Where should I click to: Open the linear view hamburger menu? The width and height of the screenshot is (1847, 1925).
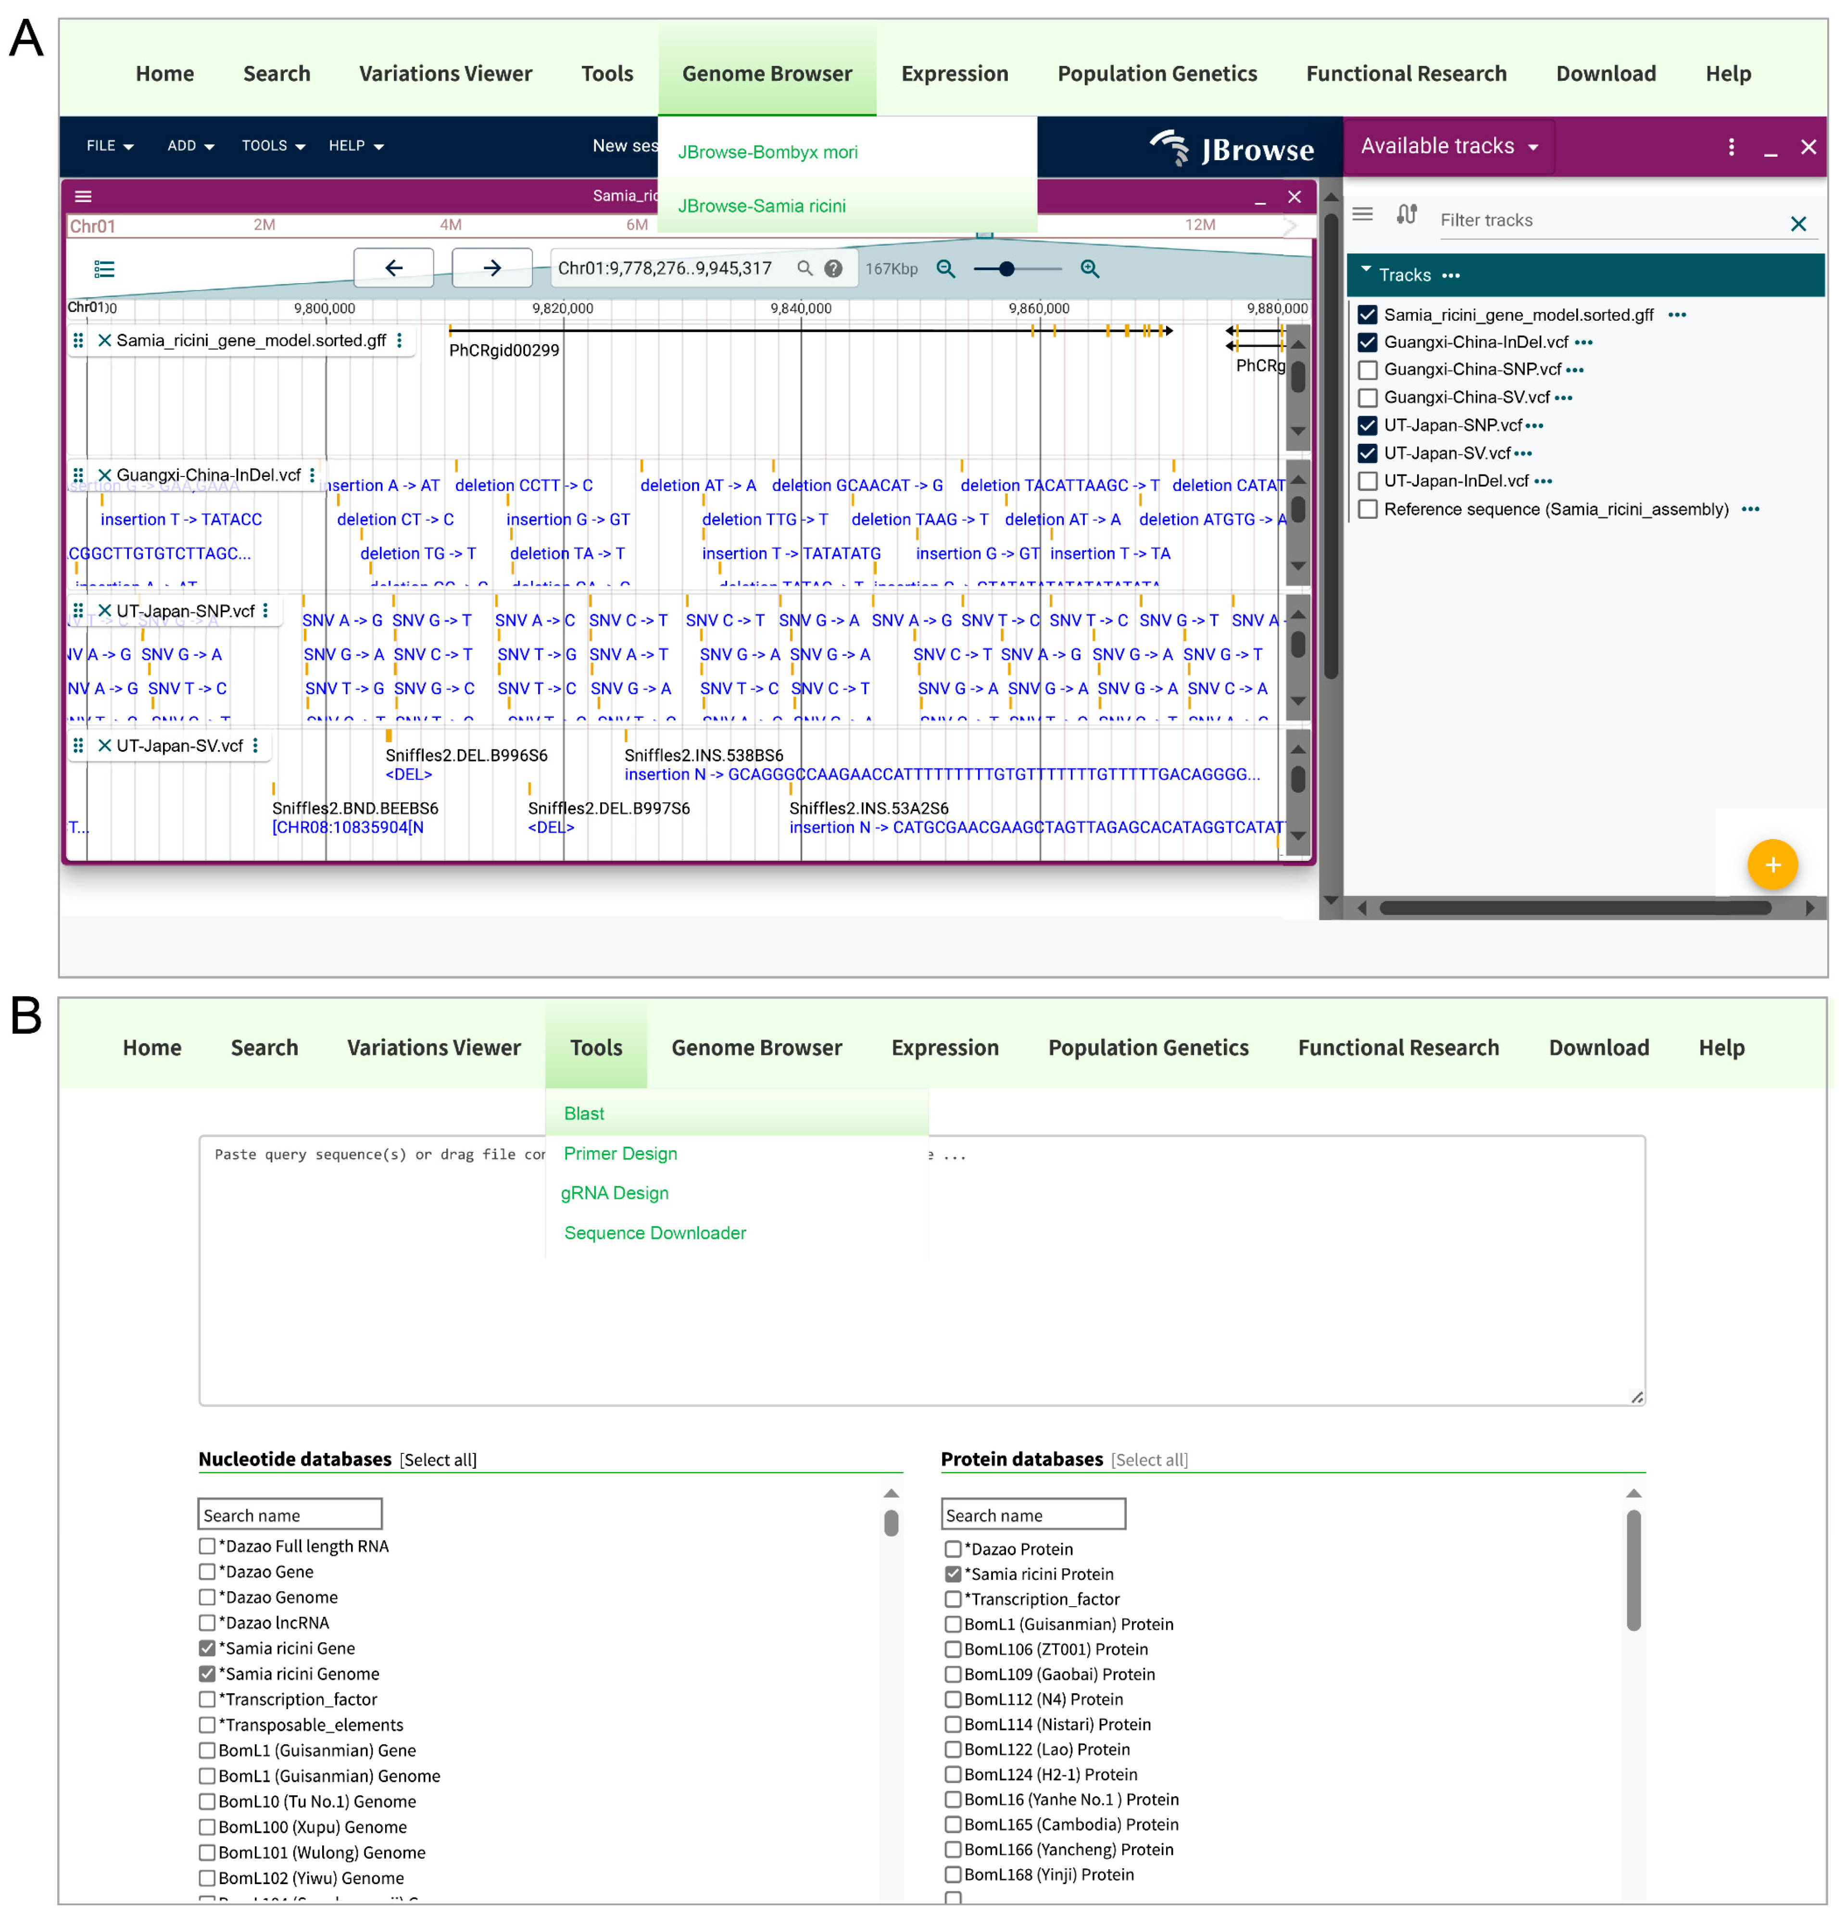pos(84,197)
